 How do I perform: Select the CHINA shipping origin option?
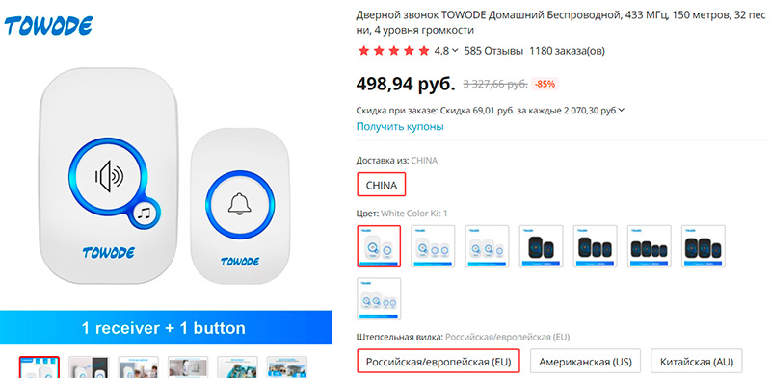click(382, 185)
